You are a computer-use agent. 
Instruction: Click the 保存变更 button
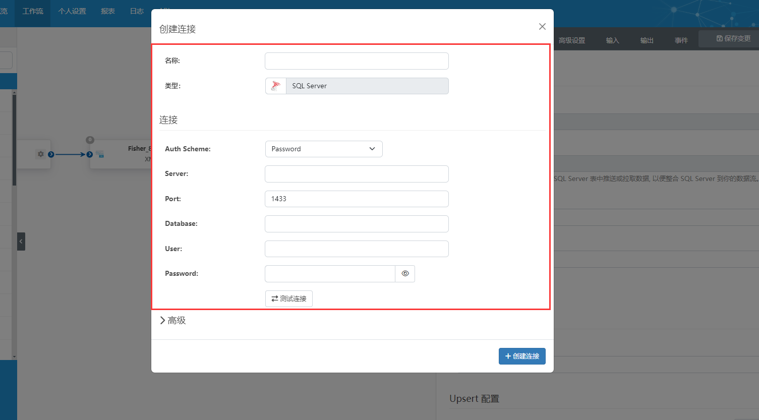tap(733, 38)
